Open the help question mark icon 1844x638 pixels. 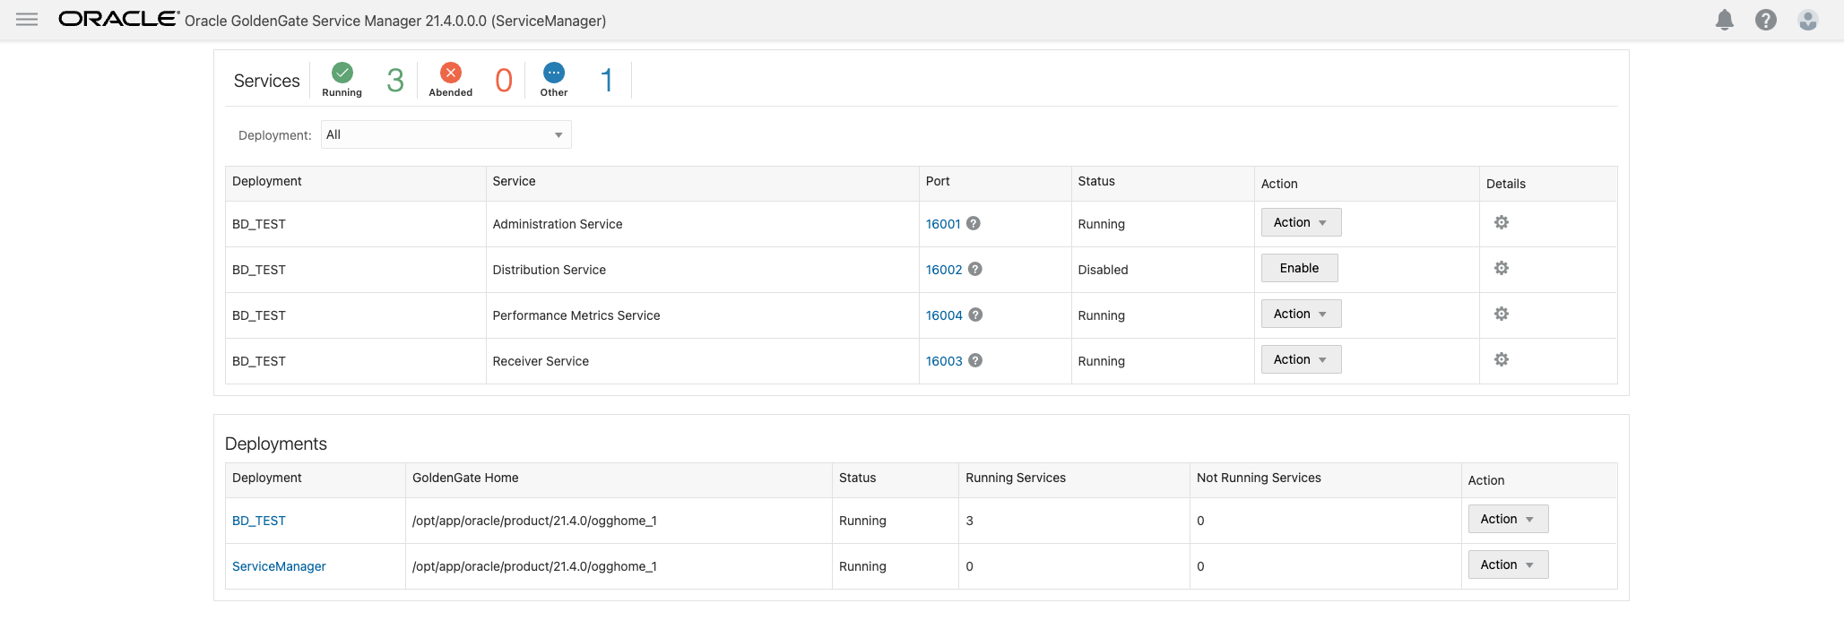(1765, 20)
